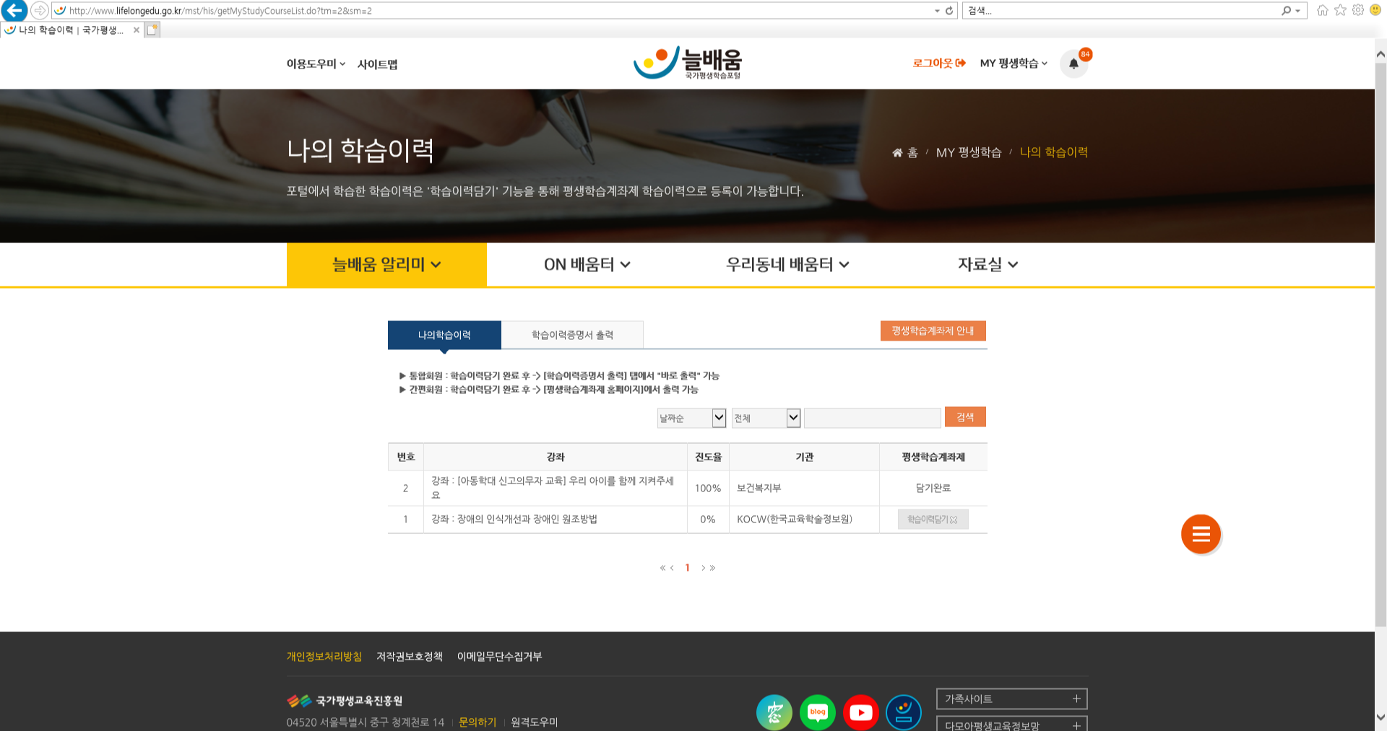1387x731 pixels.
Task: Open a new browser tab
Action: click(x=152, y=30)
